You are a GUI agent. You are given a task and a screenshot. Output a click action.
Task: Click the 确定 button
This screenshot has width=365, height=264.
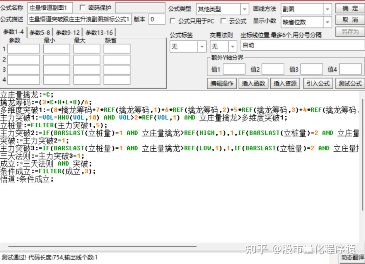350,8
